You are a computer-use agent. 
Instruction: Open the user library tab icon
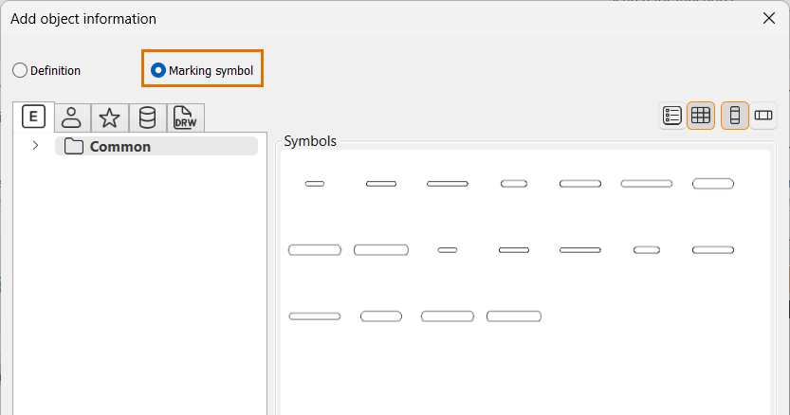[71, 117]
